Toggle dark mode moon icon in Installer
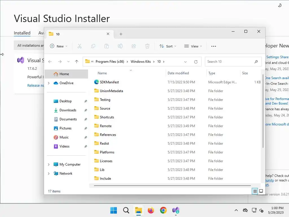The height and width of the screenshot is (217, 289). point(280,5)
